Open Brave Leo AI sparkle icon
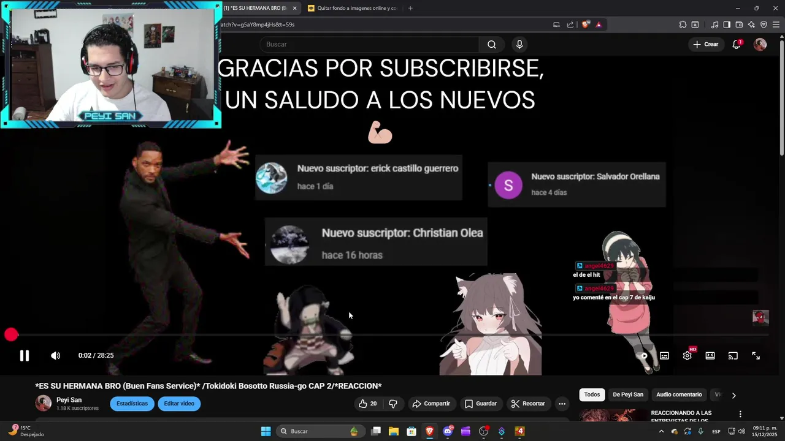This screenshot has width=785, height=441. coord(751,24)
